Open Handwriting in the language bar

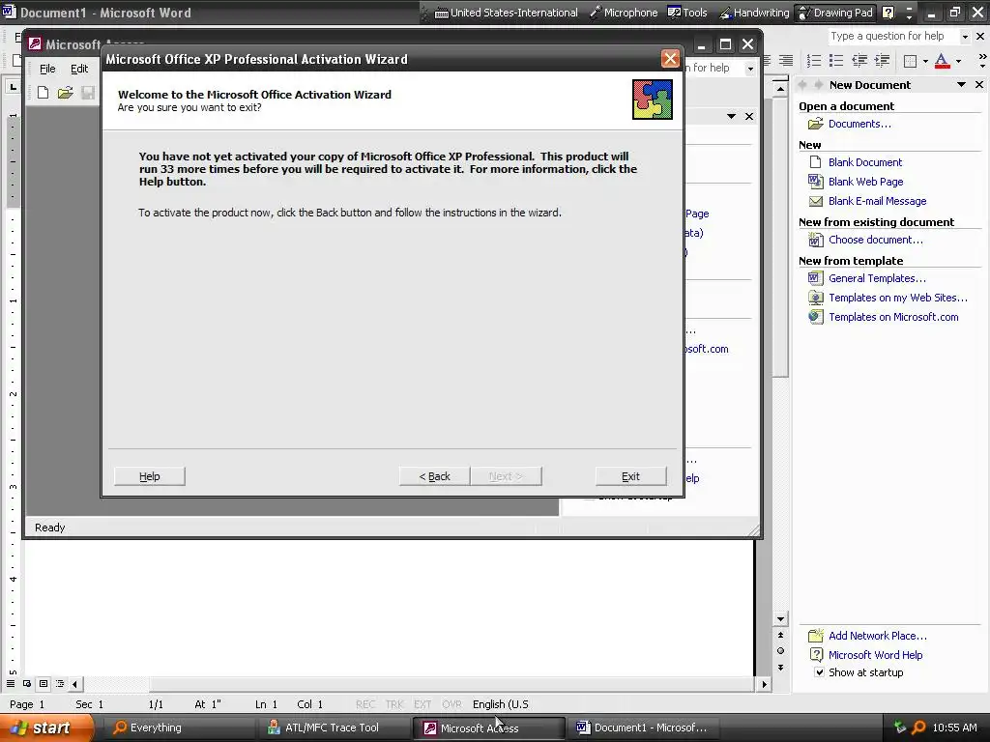754,13
